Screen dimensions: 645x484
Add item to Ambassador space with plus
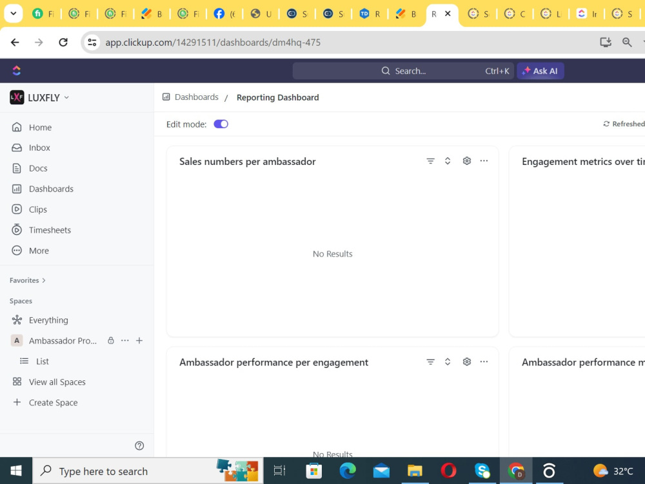pyautogui.click(x=139, y=341)
